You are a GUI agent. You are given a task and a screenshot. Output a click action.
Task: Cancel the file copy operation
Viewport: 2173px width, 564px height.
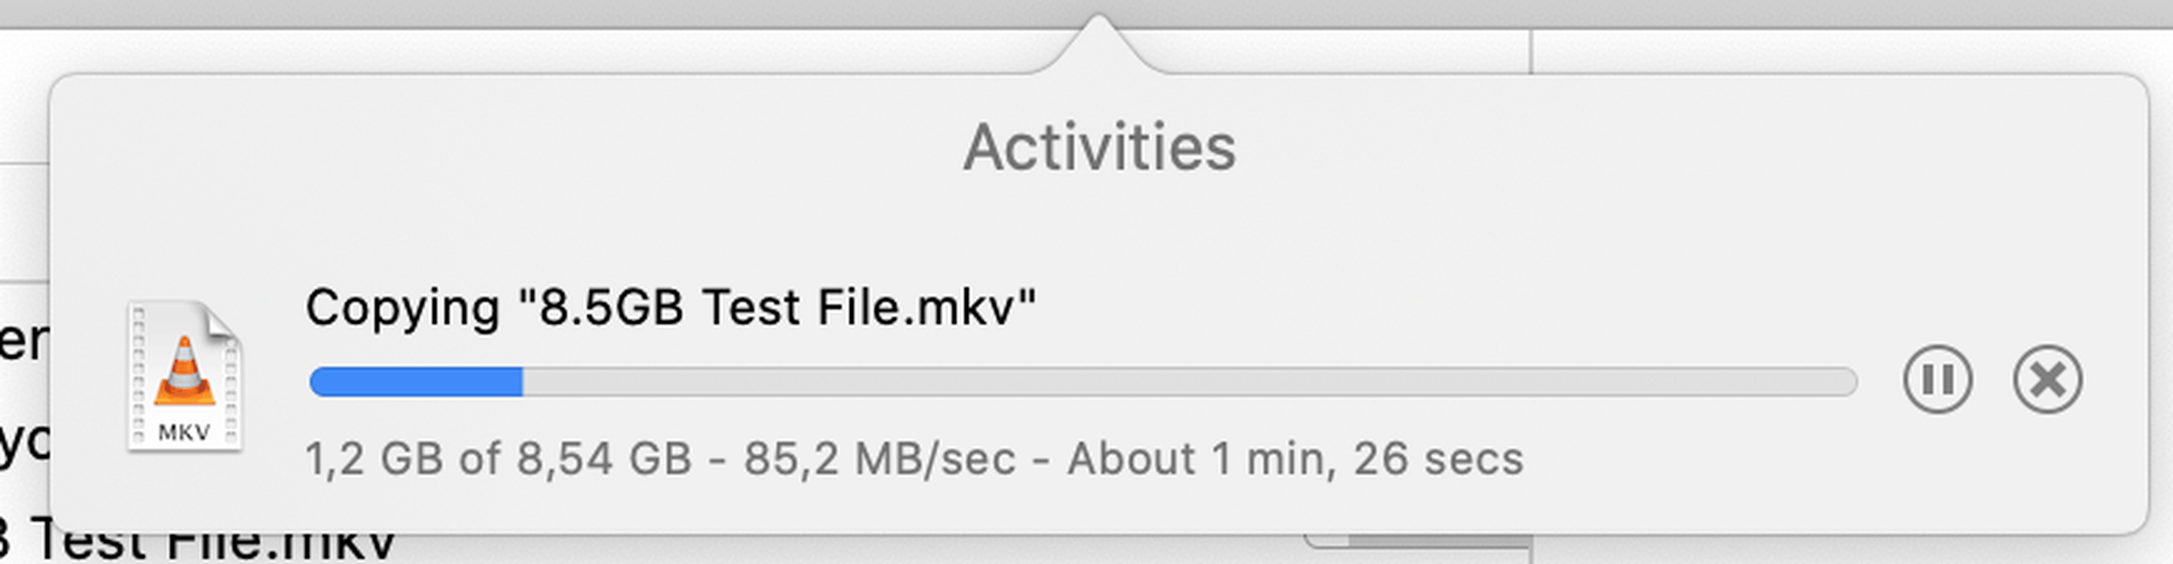[x=2047, y=379]
